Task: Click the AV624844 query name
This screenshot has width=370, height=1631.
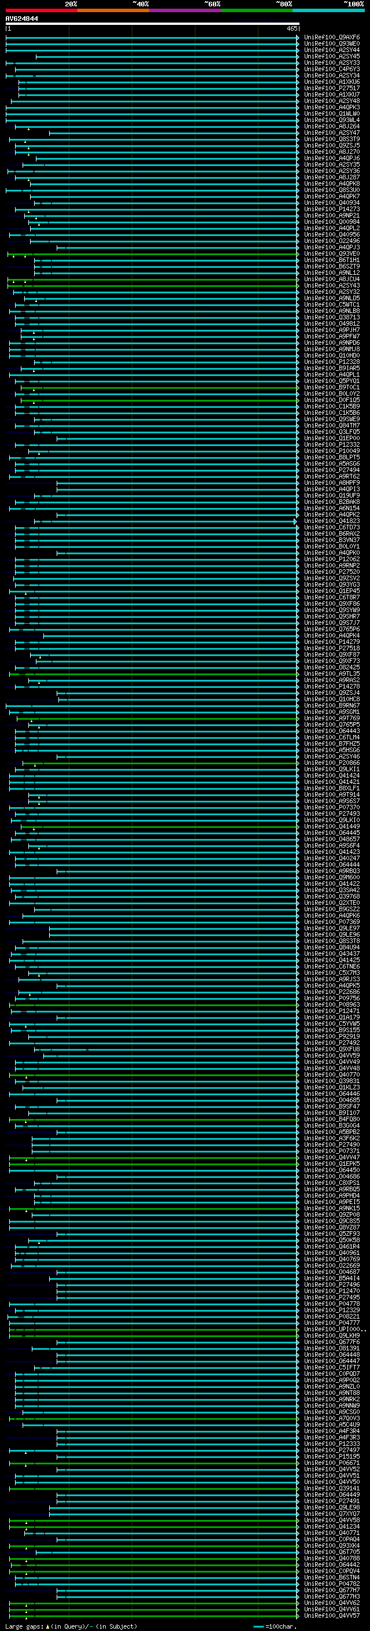Action: (21, 19)
